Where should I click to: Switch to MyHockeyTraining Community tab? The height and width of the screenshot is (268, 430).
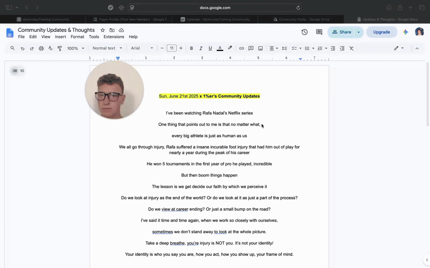click(x=43, y=19)
